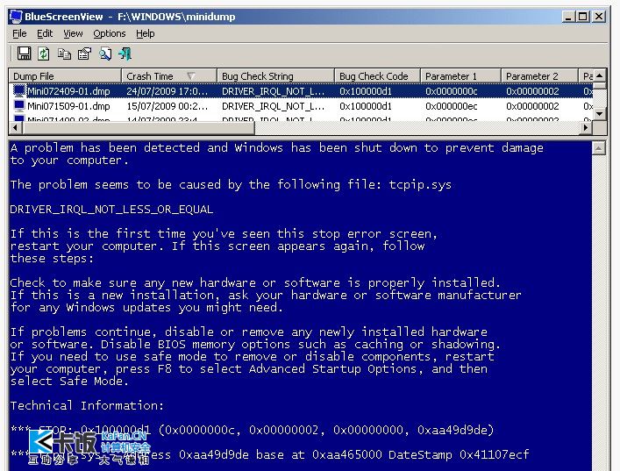Sort by the Bug Check String column
Screen dimensions: 620x471
click(x=275, y=76)
